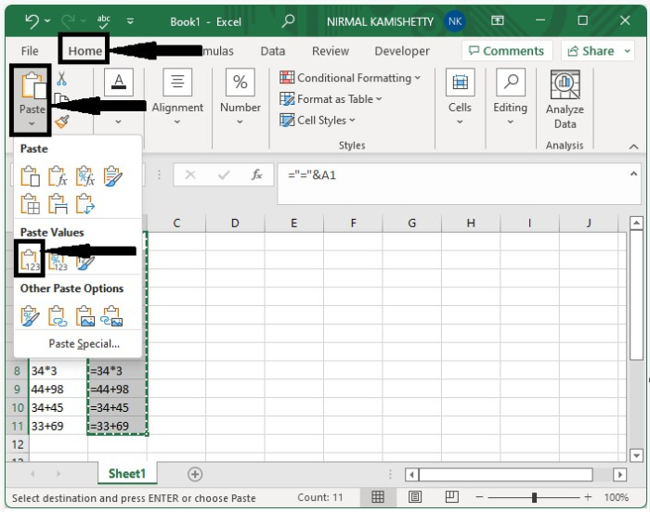Viewport: 650px width, 512px height.
Task: Open the Undo history dropdown arrow
Action: (47, 20)
